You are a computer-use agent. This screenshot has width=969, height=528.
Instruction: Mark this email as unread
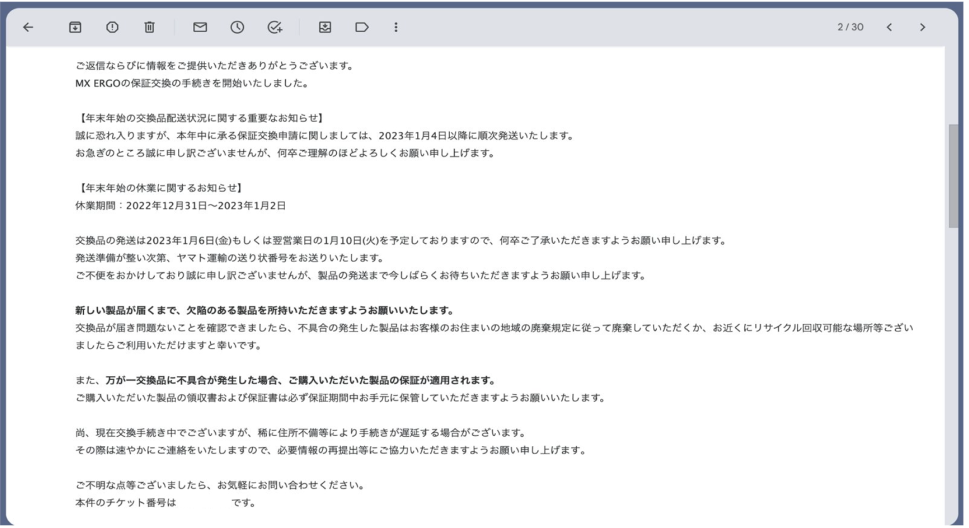pos(199,26)
